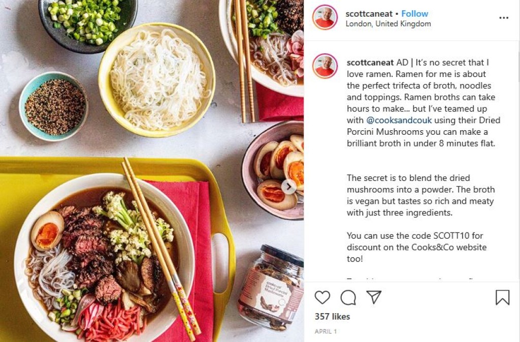Click the Dried Porcini Mushrooms jar in photo
The width and height of the screenshot is (520, 342).
(x=271, y=288)
